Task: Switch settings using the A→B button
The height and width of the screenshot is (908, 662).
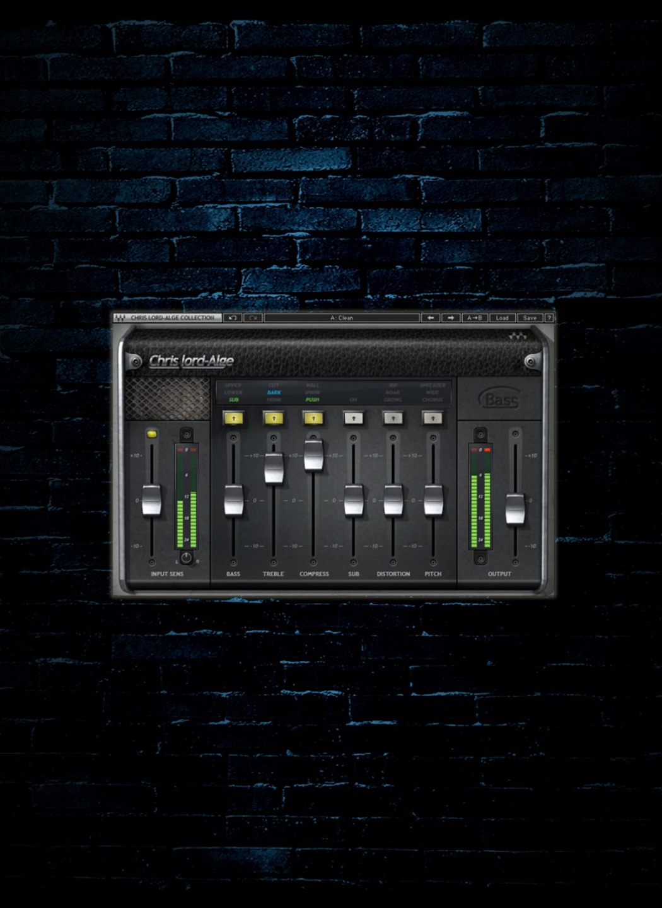Action: click(x=475, y=318)
